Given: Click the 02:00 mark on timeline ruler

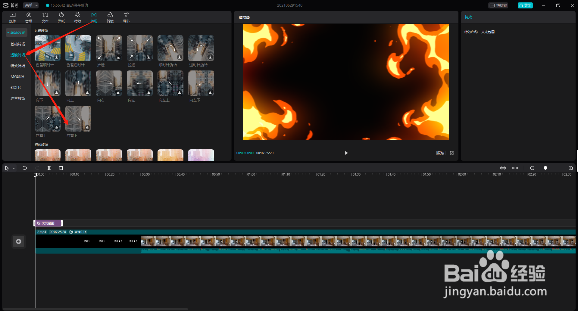Looking at the screenshot, I should [462, 174].
